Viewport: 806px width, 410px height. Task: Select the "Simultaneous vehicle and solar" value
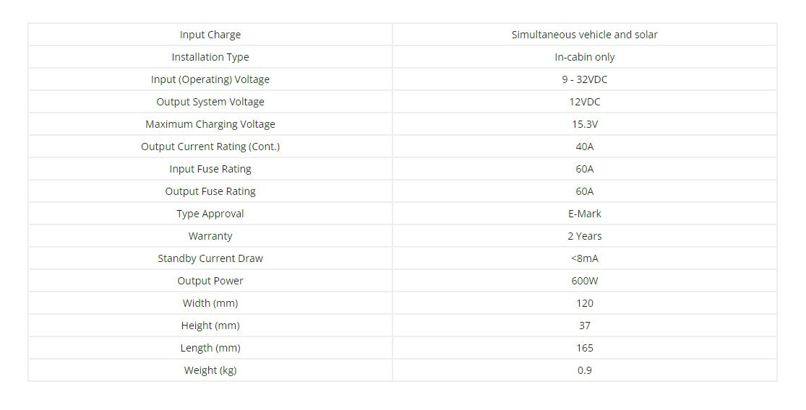[x=584, y=35]
